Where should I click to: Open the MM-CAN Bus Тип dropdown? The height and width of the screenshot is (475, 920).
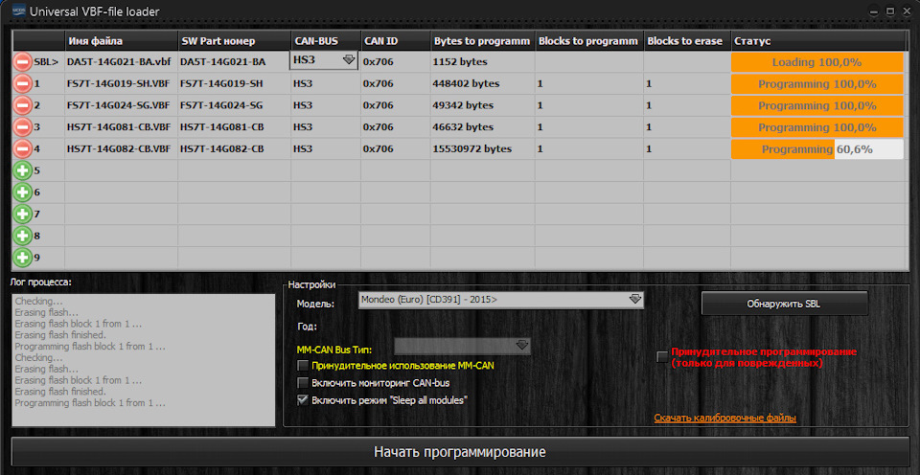pyautogui.click(x=462, y=346)
